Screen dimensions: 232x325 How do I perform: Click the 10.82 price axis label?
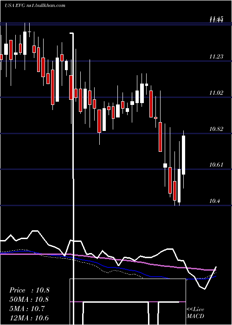(x=216, y=129)
